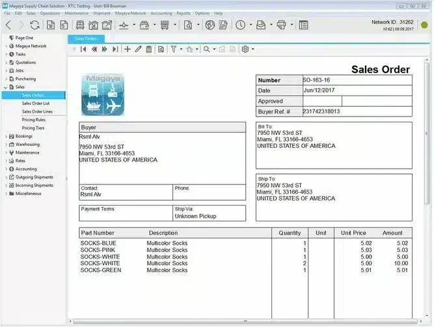Click the ship ocean shipment icon
The width and height of the screenshot is (434, 327).
pyautogui.click(x=144, y=25)
